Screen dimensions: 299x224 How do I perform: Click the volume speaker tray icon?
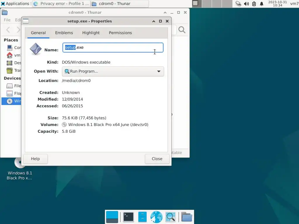[x=246, y=4]
